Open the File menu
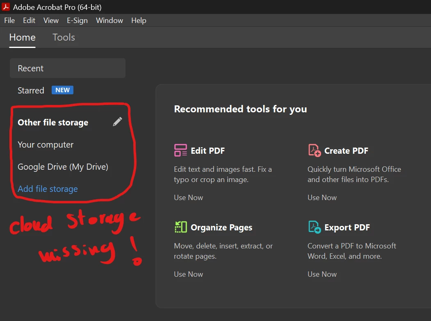This screenshot has height=321, width=431. (9, 20)
